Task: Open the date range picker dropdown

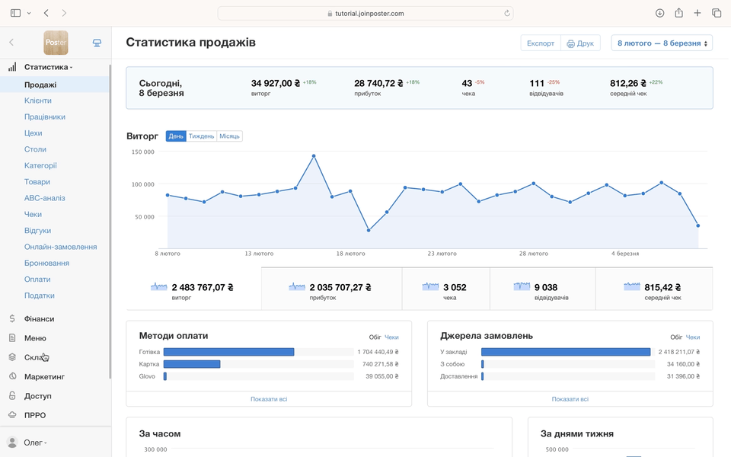Action: pyautogui.click(x=662, y=43)
